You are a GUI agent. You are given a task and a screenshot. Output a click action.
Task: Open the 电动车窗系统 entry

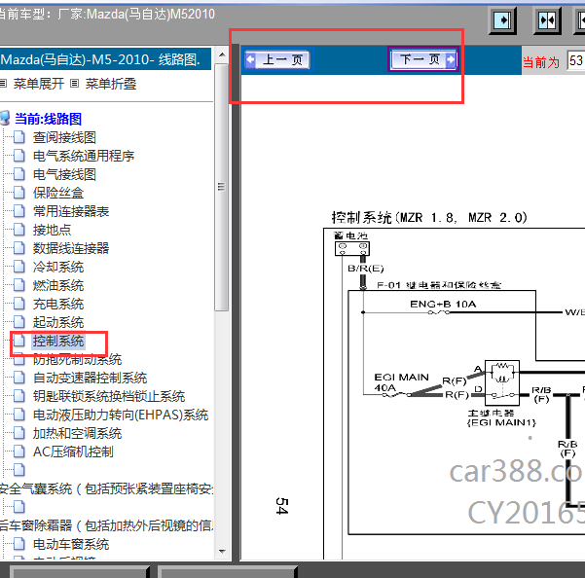[71, 545]
